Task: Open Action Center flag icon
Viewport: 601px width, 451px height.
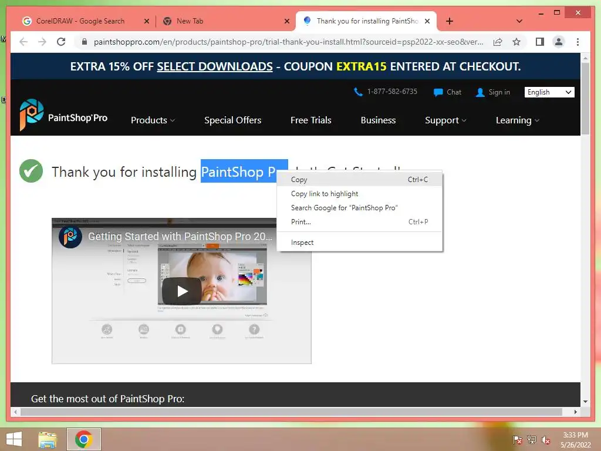Action: [x=517, y=439]
